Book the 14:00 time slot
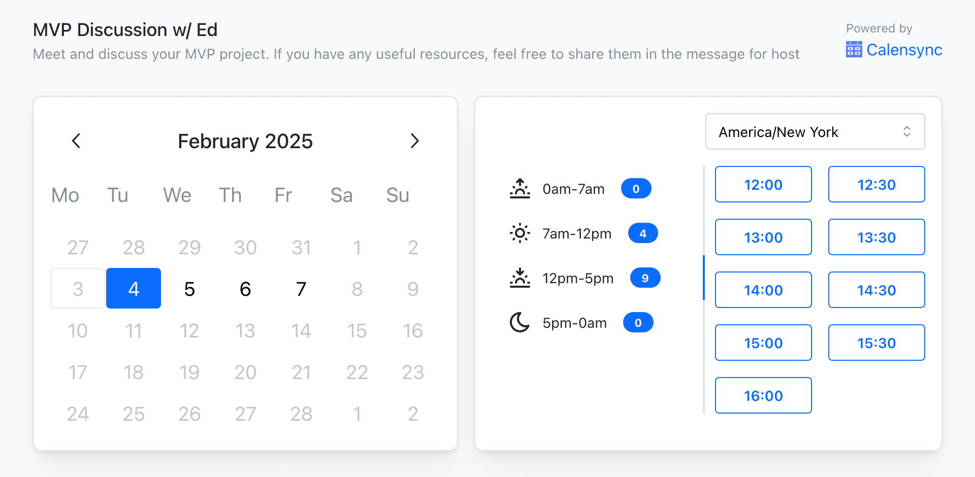Viewport: 975px width, 477px height. (x=763, y=290)
